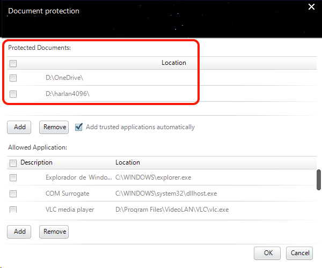
Task: Click the Protected Documents Location column header
Action: pyautogui.click(x=173, y=63)
